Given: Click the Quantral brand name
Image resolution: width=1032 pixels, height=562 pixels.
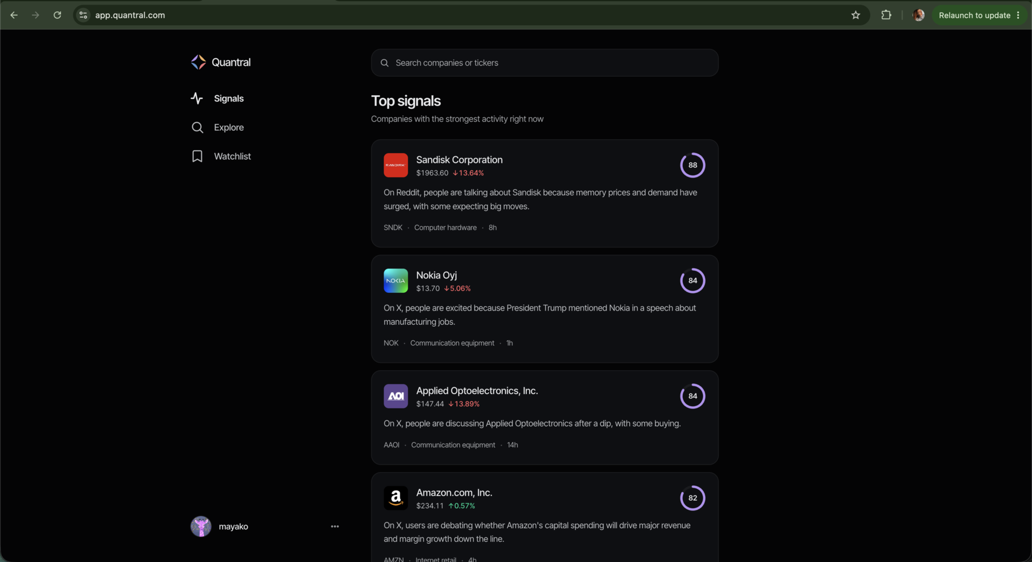Looking at the screenshot, I should [231, 62].
